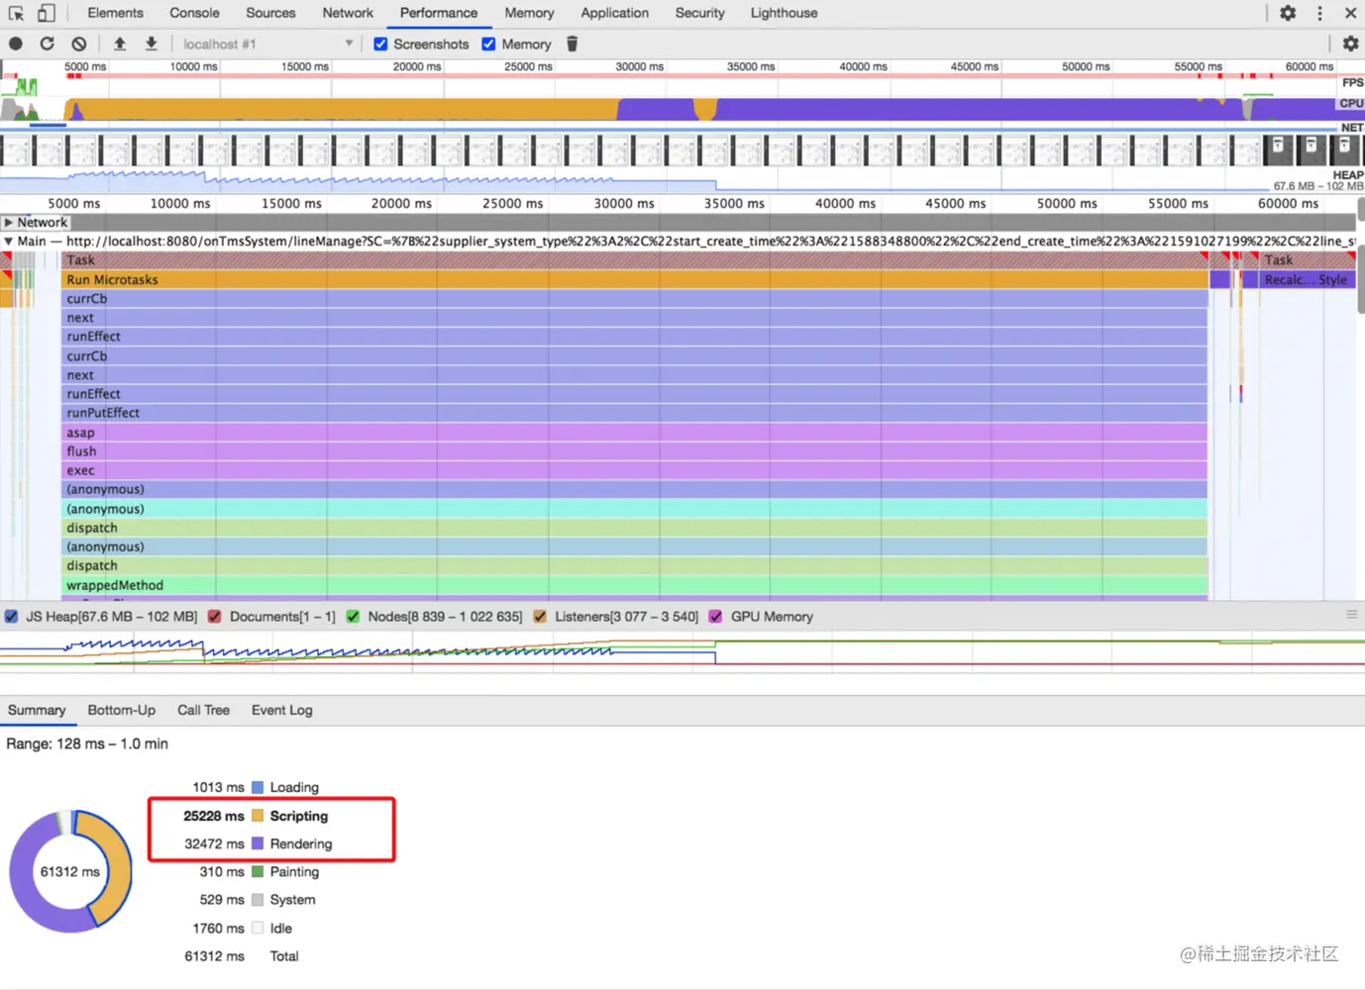Go to the Application tab
This screenshot has height=990, width=1365.
pyautogui.click(x=614, y=13)
